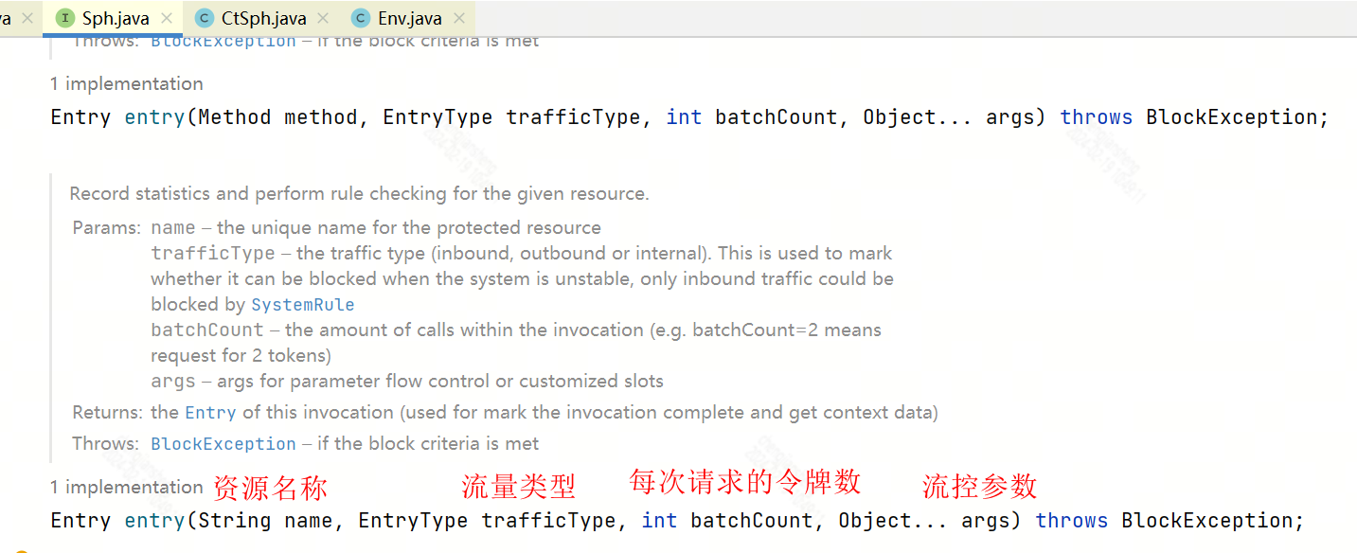The image size is (1357, 553).
Task: Close the Env.java tab
Action: click(459, 18)
